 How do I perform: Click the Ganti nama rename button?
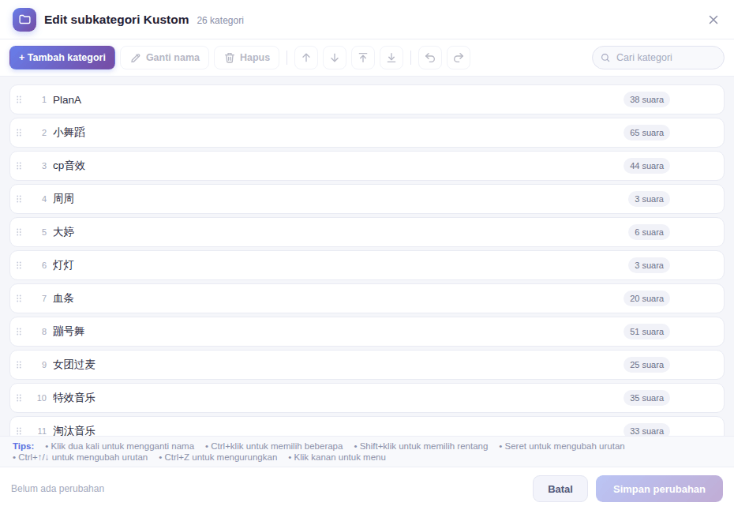[165, 58]
